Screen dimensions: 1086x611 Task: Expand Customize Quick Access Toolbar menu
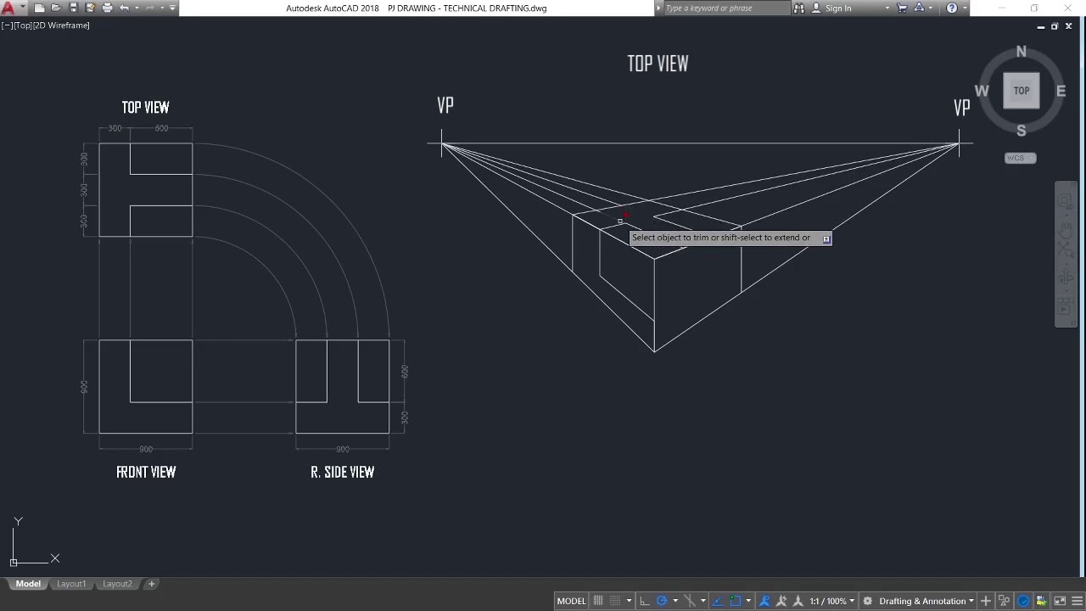pos(173,8)
